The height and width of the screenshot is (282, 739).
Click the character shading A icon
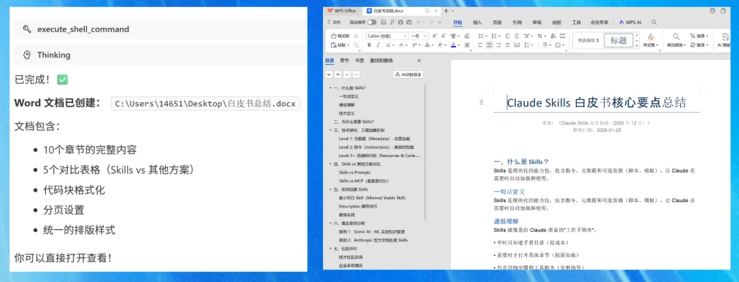[x=467, y=45]
